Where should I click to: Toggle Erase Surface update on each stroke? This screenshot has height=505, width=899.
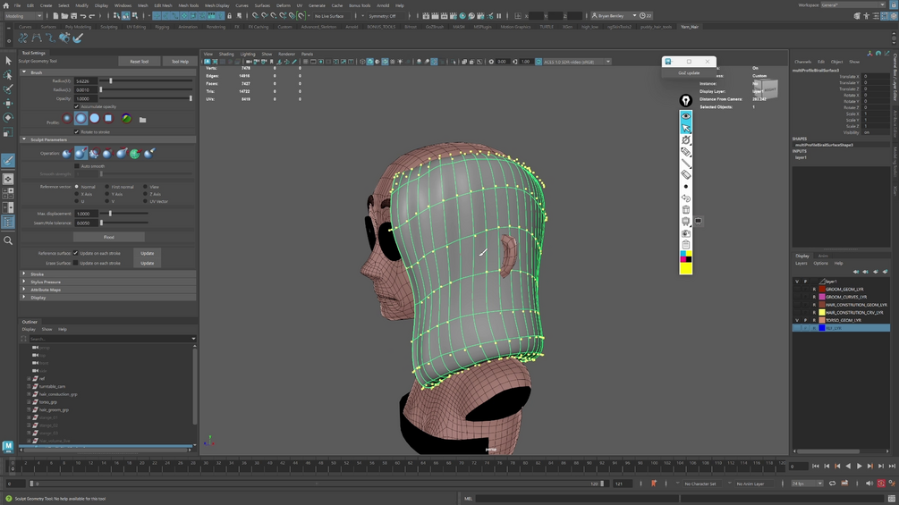(x=76, y=263)
